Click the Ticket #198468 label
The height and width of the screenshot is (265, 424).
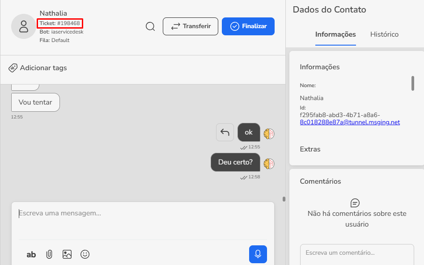click(59, 23)
